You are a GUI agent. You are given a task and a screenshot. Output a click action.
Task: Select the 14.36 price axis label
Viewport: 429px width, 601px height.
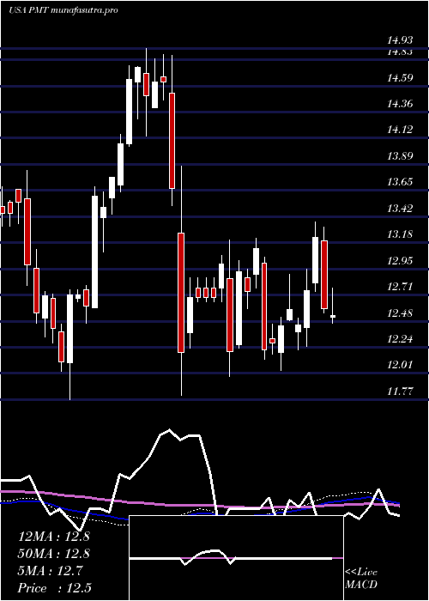400,104
